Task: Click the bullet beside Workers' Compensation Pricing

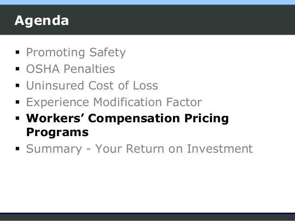Action: (x=18, y=119)
